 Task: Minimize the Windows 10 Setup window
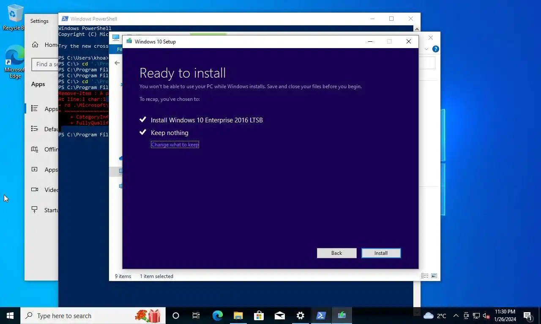coord(370,41)
